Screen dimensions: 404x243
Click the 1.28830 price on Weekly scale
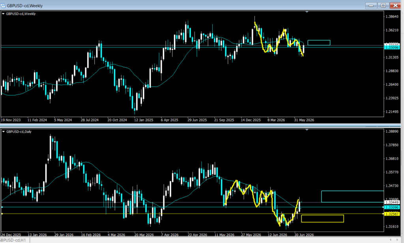(392, 71)
